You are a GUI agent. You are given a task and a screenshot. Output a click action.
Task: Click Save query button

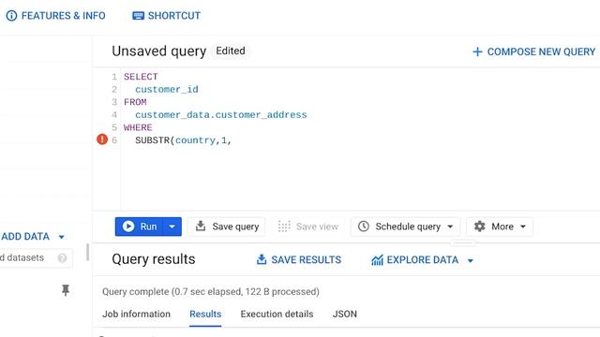227,227
